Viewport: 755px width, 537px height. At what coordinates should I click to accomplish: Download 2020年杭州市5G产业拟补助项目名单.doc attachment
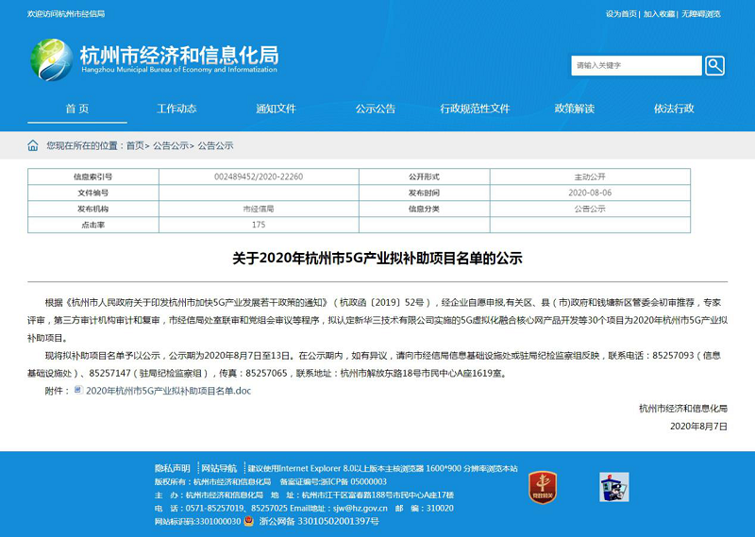168,390
